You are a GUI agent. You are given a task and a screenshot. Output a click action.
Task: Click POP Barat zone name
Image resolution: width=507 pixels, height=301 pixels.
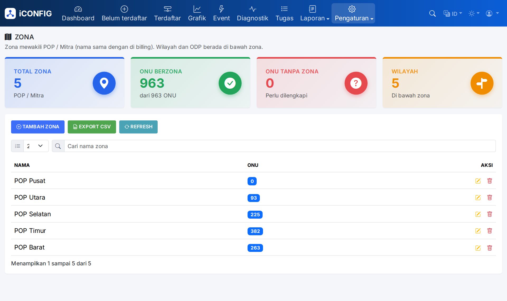click(29, 247)
